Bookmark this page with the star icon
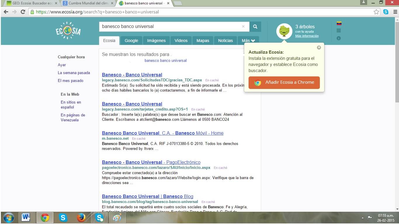Screen dimensions: 399x224 point(376,12)
